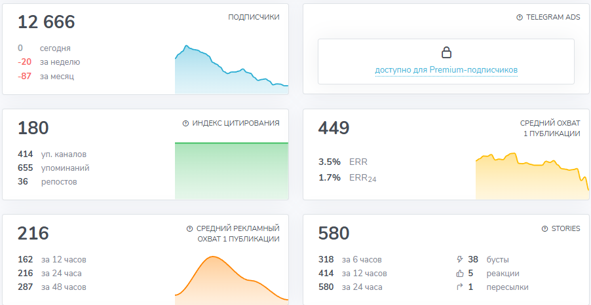Click the TELEGRAM ADS card title

[553, 18]
